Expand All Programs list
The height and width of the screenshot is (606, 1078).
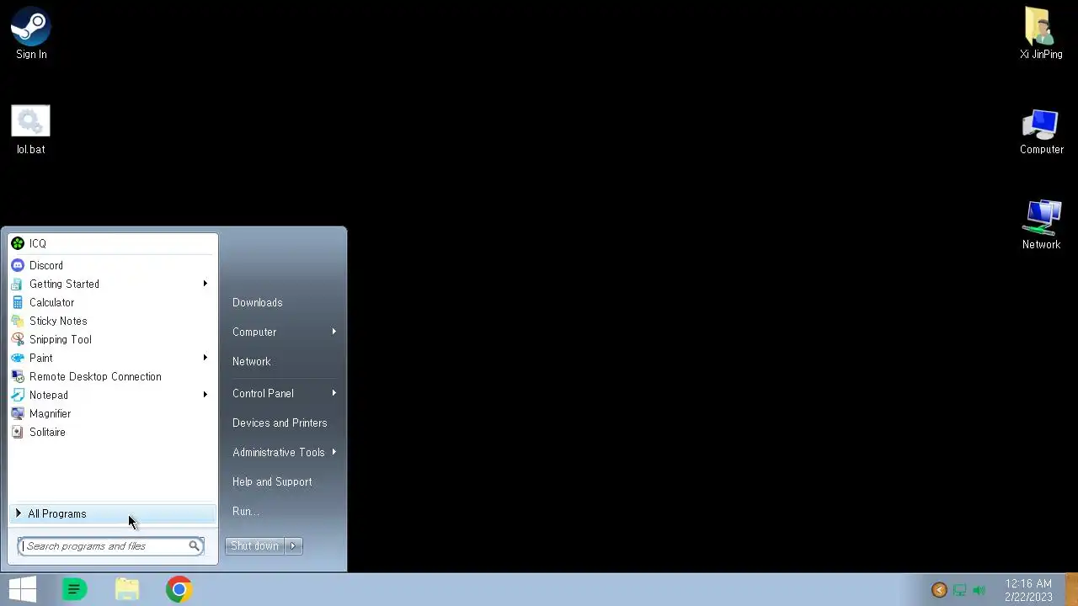click(x=113, y=513)
